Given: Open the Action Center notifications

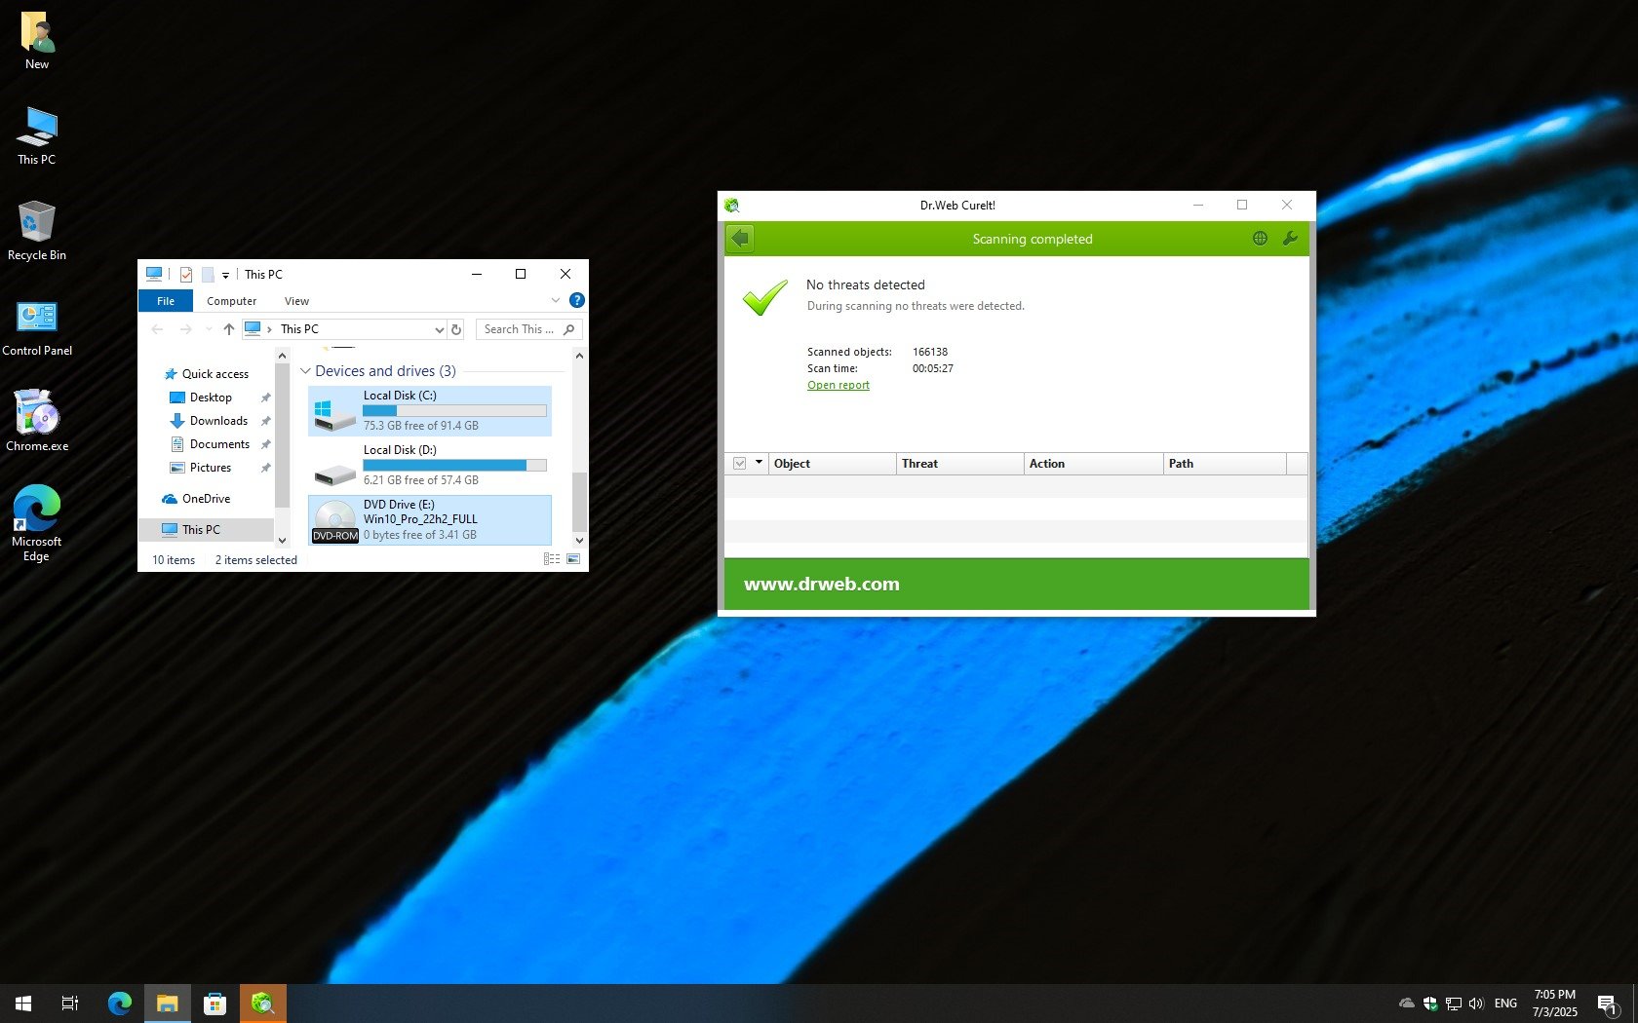Looking at the screenshot, I should click(x=1607, y=1004).
